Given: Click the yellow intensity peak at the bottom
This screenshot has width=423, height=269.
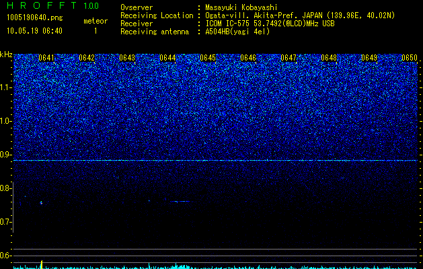Looking at the screenshot, I should coord(42,264).
